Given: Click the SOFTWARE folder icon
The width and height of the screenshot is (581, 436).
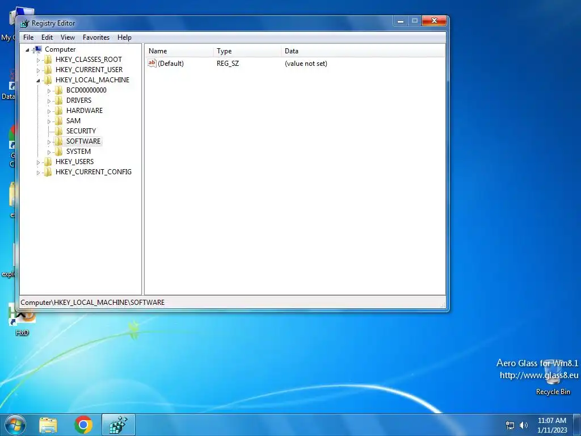Looking at the screenshot, I should tap(58, 141).
